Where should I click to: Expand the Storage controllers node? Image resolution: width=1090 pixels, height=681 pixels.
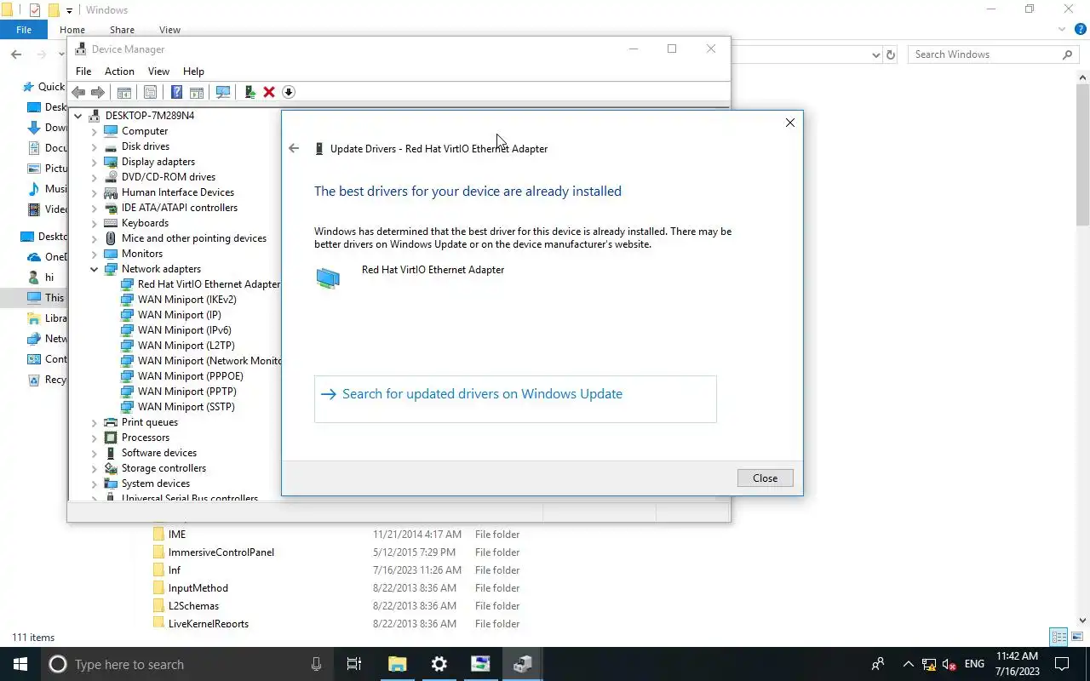pyautogui.click(x=95, y=468)
